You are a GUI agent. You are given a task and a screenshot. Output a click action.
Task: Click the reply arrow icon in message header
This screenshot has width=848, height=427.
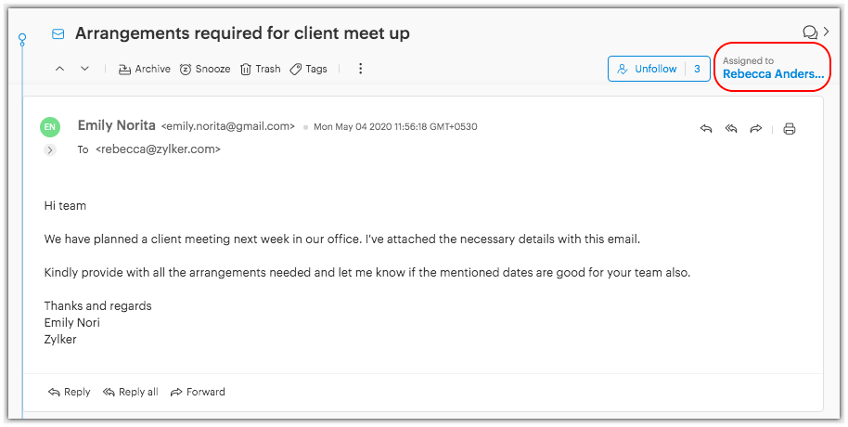coord(706,129)
